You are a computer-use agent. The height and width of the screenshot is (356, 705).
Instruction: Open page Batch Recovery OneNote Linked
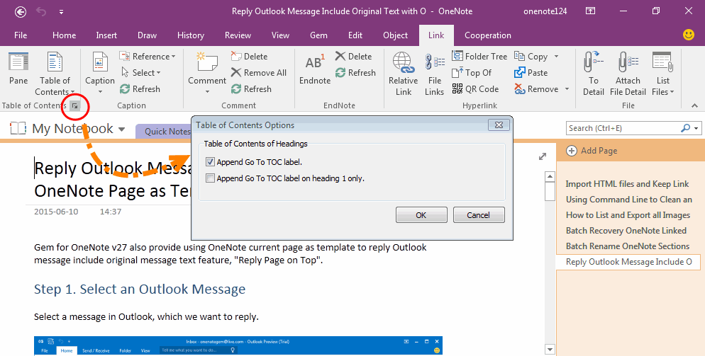pos(626,231)
